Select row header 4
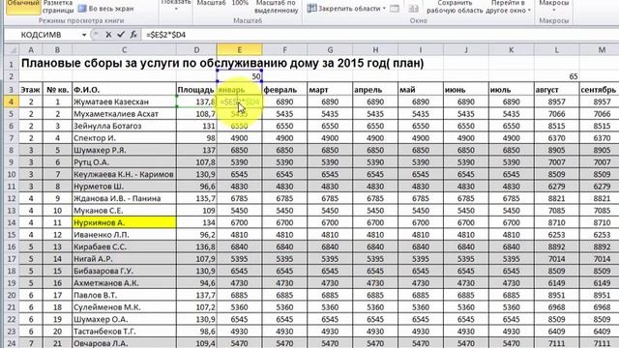The image size is (619, 348). [11, 101]
